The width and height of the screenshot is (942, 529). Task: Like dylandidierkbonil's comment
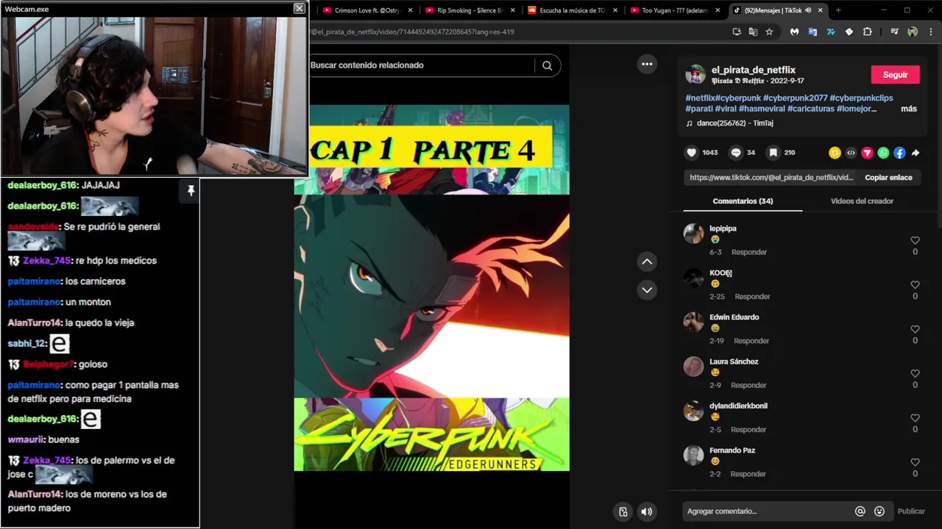click(x=915, y=417)
